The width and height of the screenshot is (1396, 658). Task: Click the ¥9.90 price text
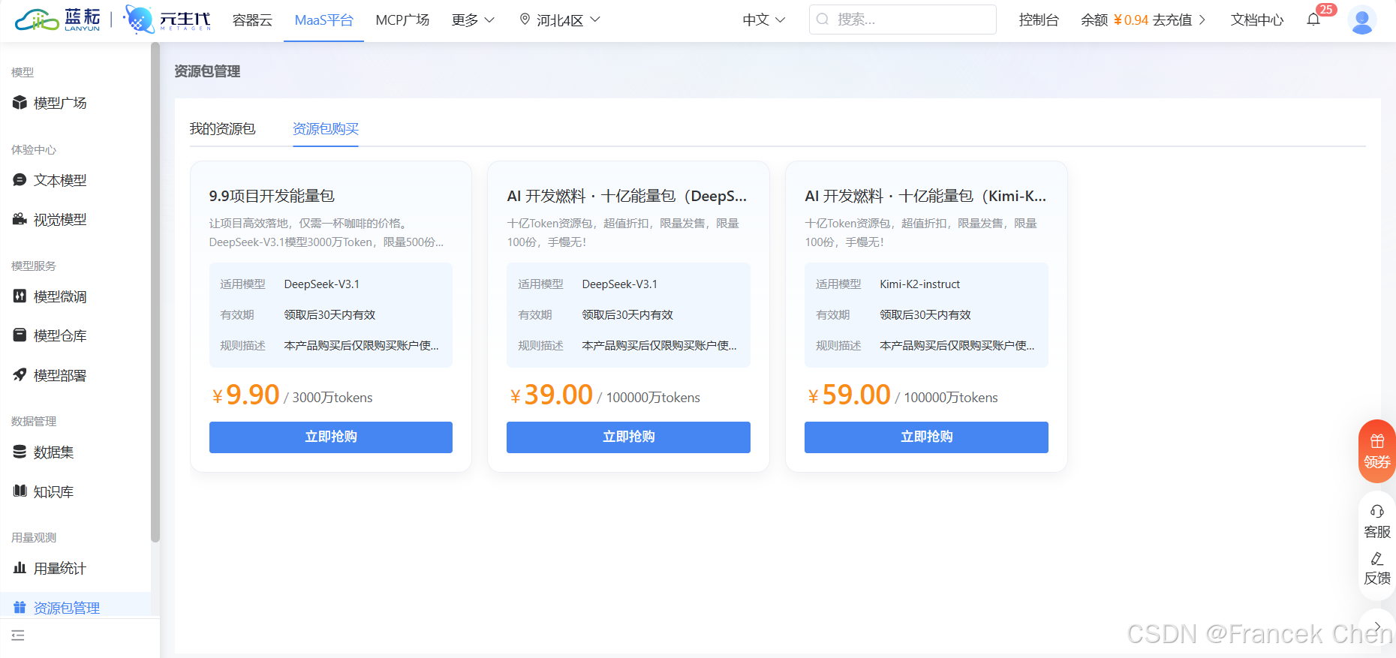pyautogui.click(x=246, y=395)
